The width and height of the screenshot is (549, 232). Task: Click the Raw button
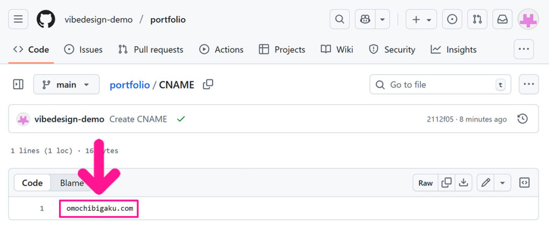[426, 183]
